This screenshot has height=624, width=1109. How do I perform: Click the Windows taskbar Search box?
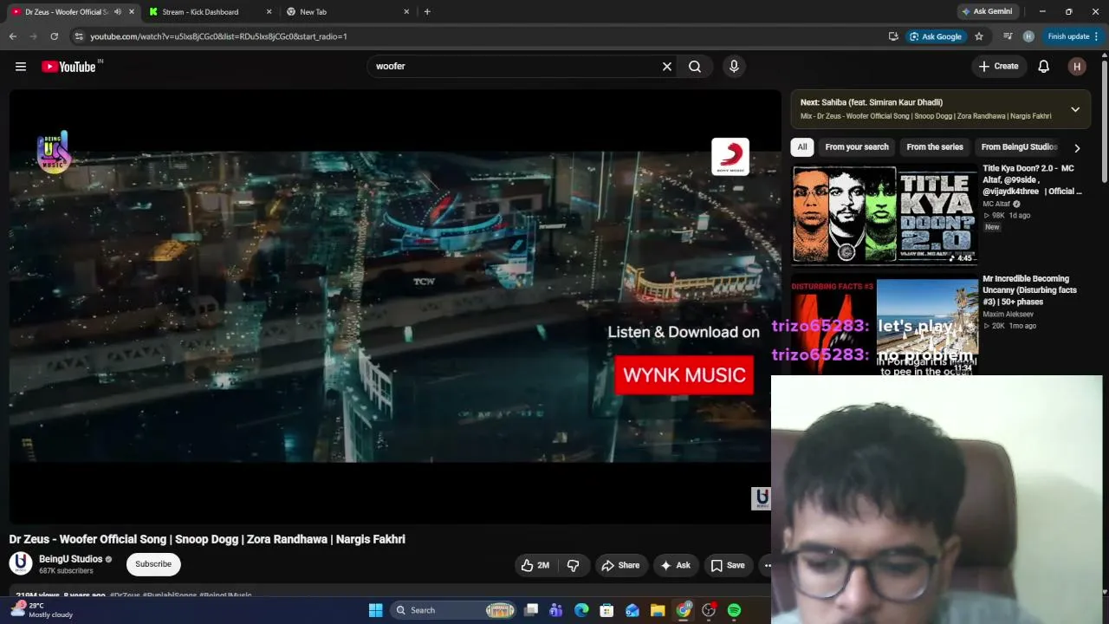[x=454, y=610]
